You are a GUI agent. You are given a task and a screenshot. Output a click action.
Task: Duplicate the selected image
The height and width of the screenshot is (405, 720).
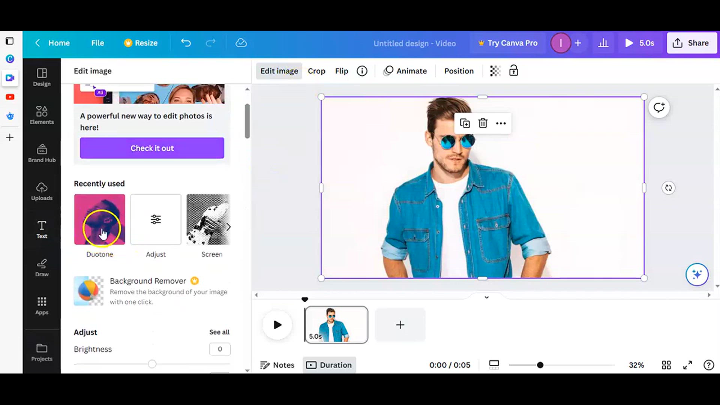(465, 123)
